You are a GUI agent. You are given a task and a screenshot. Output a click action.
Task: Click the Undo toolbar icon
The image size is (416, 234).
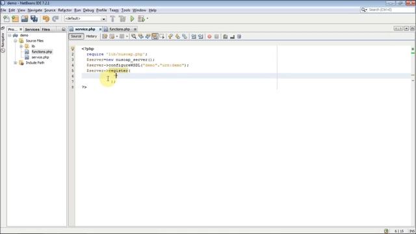[x=46, y=19]
